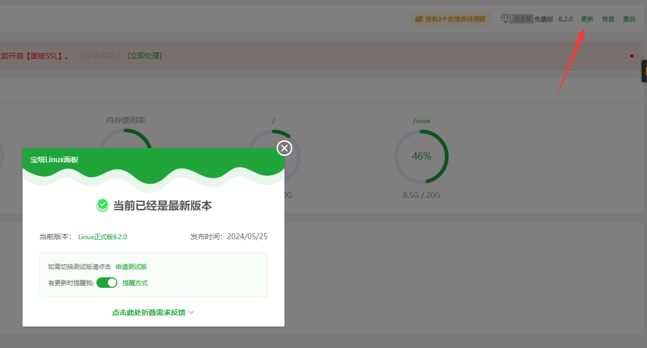The image size is (647, 348).
Task: Click 重启 in the top bar
Action: coord(629,19)
